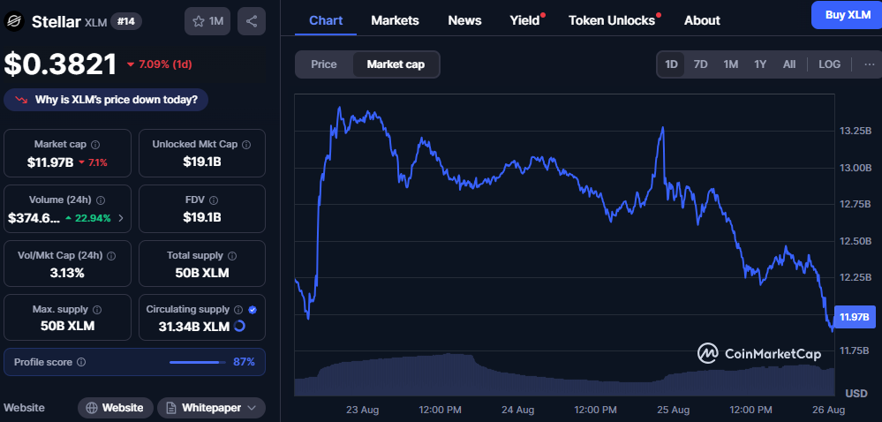Screen dimensions: 882x422
Task: Click the document icon on Whitepaper button
Action: pyautogui.click(x=170, y=407)
